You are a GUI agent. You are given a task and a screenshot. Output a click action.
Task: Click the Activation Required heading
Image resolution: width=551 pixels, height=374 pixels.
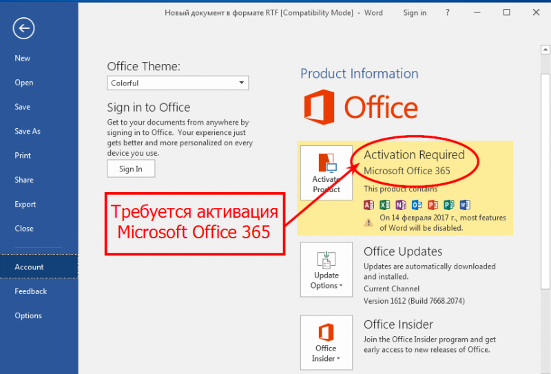(x=414, y=155)
